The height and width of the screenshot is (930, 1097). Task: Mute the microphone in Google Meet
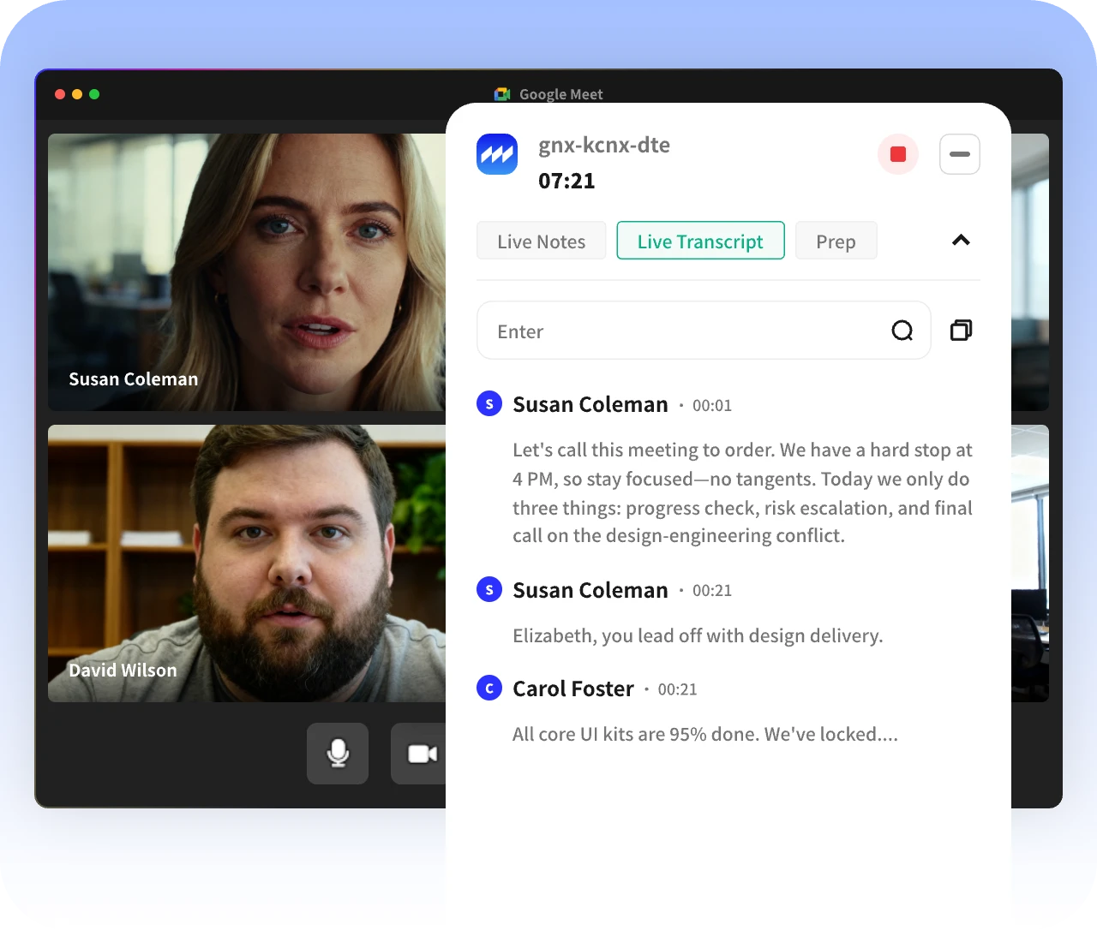(337, 754)
